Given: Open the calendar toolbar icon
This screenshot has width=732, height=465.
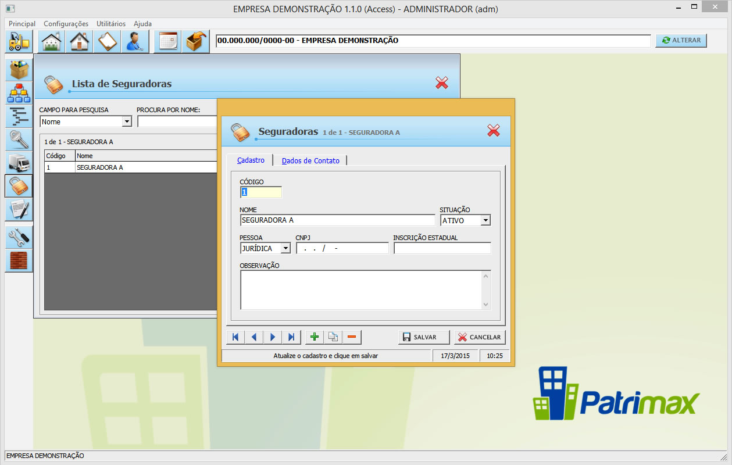Looking at the screenshot, I should point(168,42).
